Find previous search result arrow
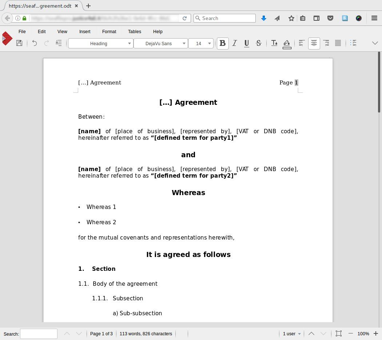 click(67, 334)
